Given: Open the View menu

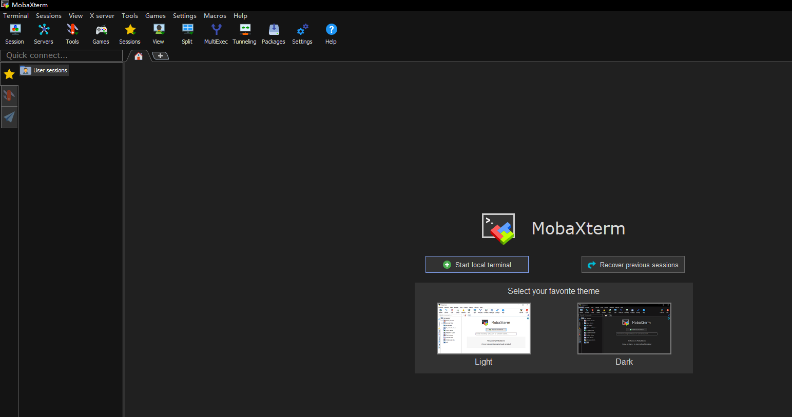Looking at the screenshot, I should (x=76, y=16).
